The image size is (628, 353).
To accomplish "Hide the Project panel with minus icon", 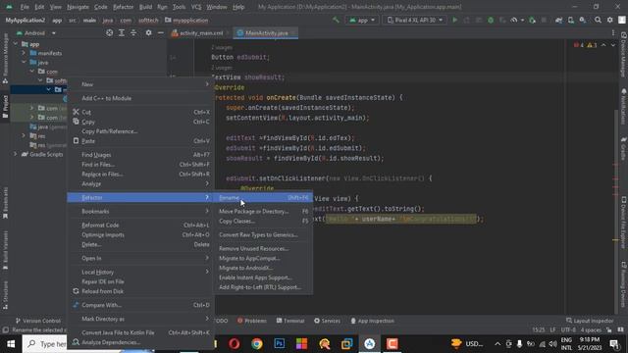I will pos(161,32).
